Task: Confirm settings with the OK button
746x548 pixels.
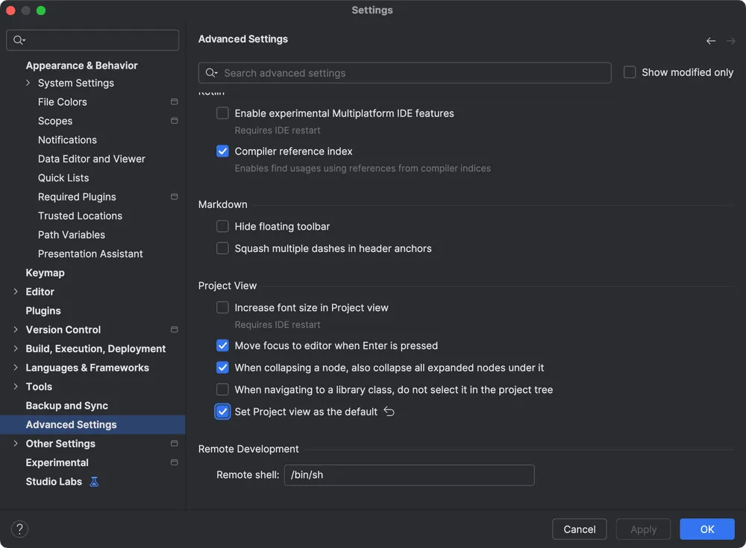Action: point(706,529)
